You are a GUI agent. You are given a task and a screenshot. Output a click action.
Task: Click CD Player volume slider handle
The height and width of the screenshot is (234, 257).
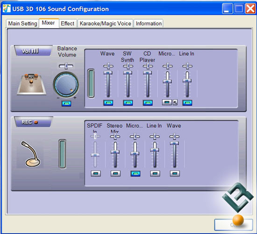click(x=148, y=73)
